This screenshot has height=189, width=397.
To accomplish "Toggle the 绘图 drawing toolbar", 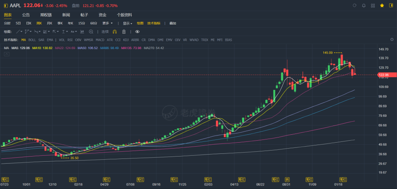I will click(x=140, y=23).
